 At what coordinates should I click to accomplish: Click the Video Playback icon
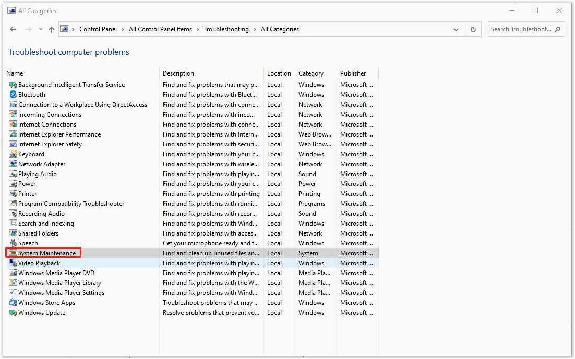tap(13, 263)
